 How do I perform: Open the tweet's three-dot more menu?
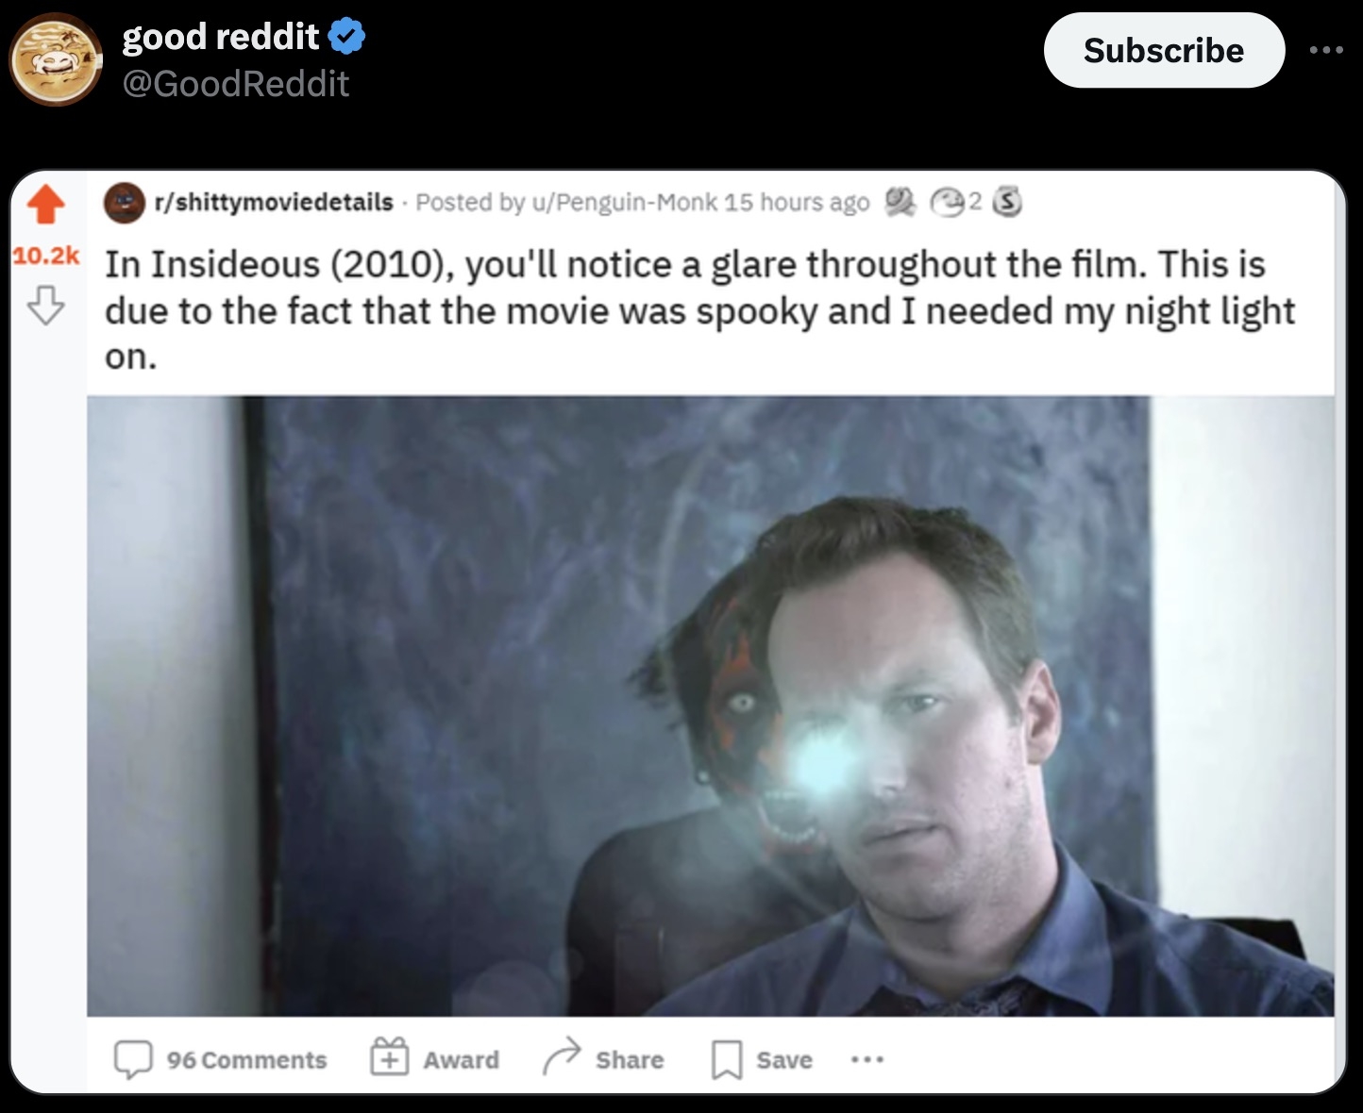(x=1326, y=50)
